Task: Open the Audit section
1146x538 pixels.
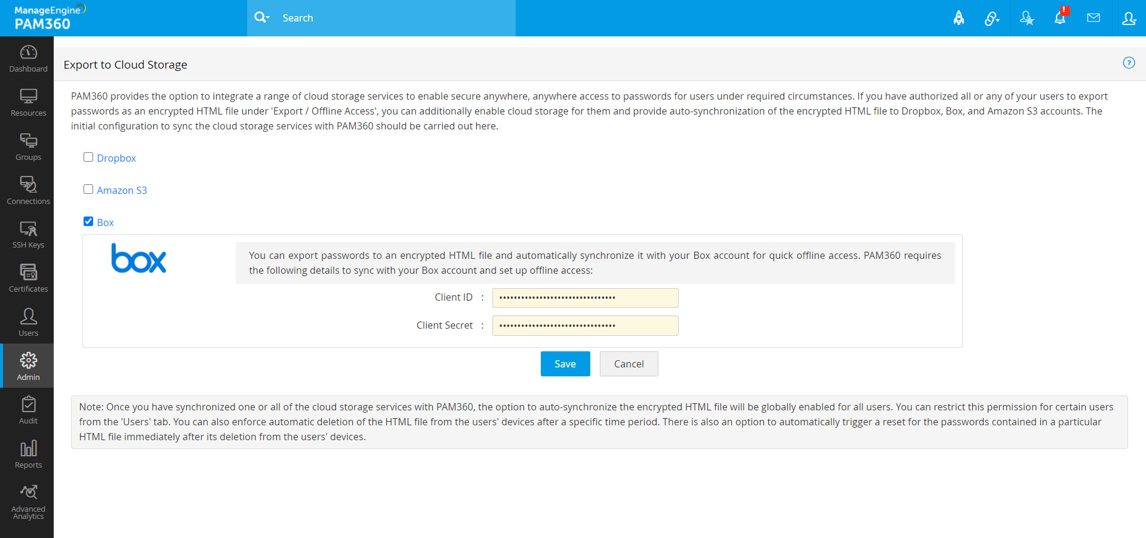Action: [x=28, y=410]
